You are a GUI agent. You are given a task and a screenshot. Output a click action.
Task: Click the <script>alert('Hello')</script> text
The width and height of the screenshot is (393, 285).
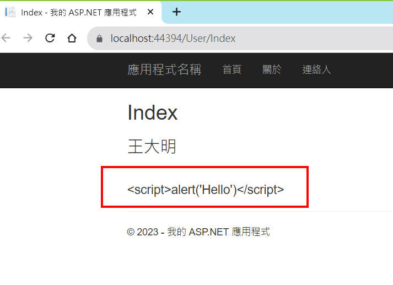(206, 190)
